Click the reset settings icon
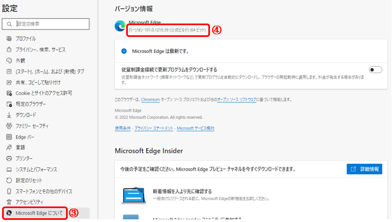 9,180
